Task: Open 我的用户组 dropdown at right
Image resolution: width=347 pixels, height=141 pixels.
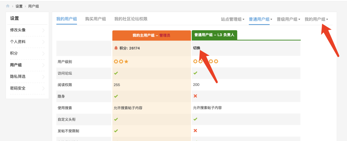Action: point(316,19)
